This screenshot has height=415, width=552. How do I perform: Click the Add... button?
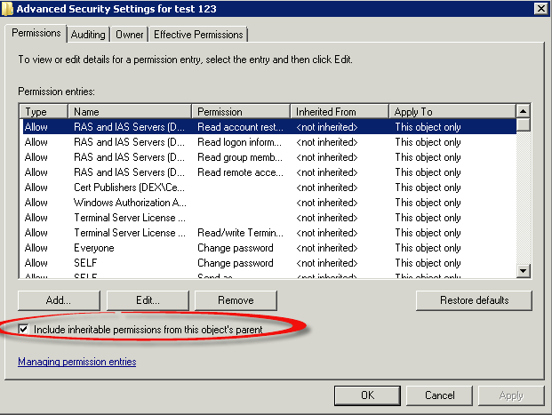click(x=59, y=300)
